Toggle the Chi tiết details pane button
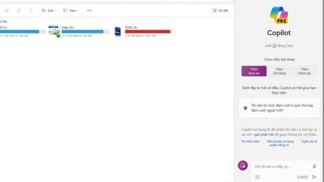 220,11
